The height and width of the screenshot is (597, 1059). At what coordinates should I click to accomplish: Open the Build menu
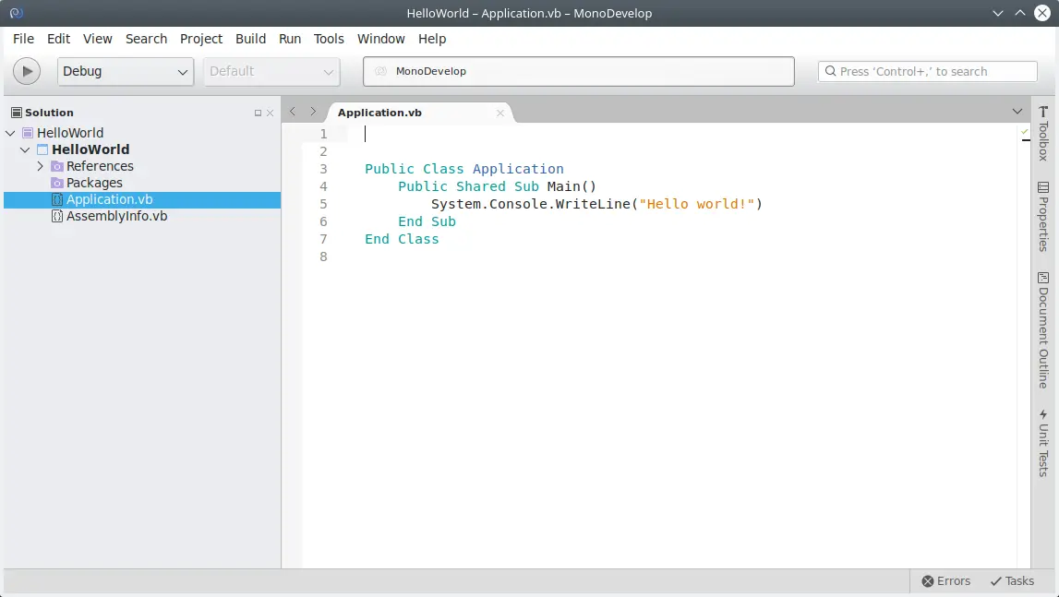click(x=250, y=39)
